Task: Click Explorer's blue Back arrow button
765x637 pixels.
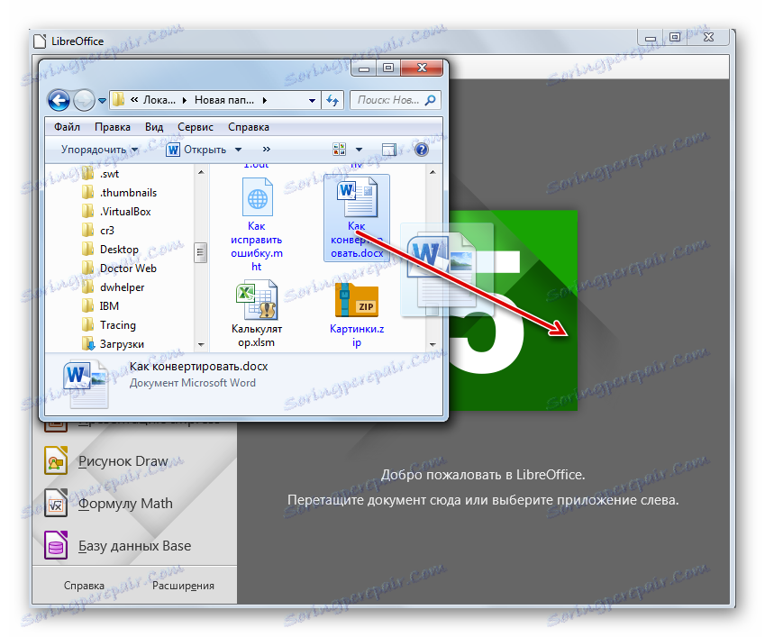Action: [59, 101]
